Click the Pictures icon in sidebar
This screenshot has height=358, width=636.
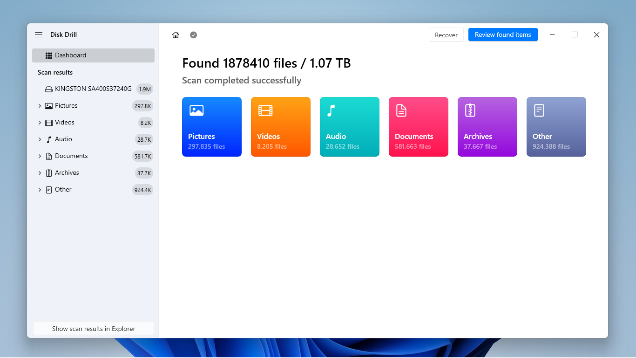tap(49, 106)
